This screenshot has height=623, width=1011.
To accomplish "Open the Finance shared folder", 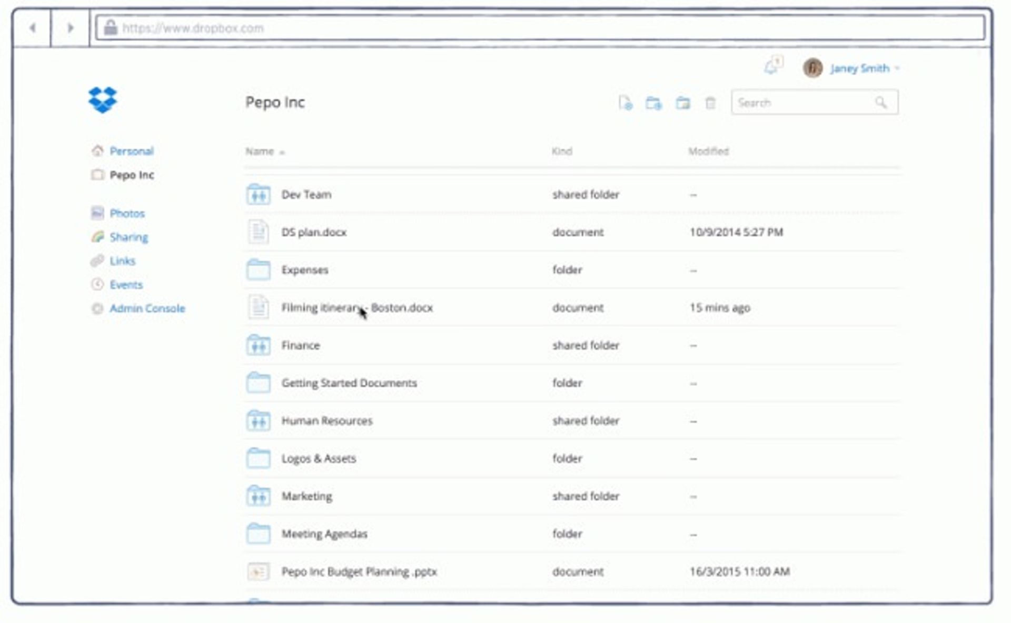I will tap(301, 345).
